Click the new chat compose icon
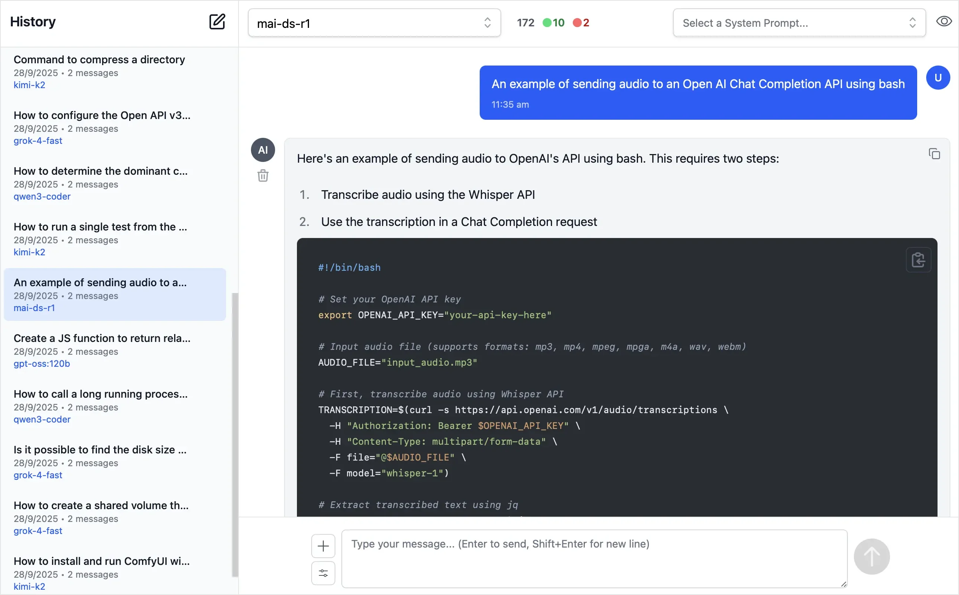 (x=217, y=21)
